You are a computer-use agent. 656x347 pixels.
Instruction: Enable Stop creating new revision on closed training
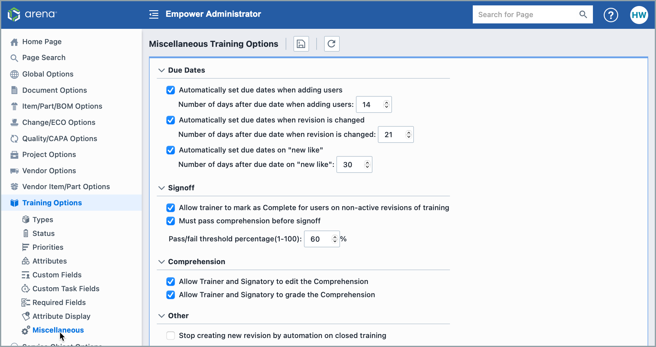pyautogui.click(x=170, y=336)
